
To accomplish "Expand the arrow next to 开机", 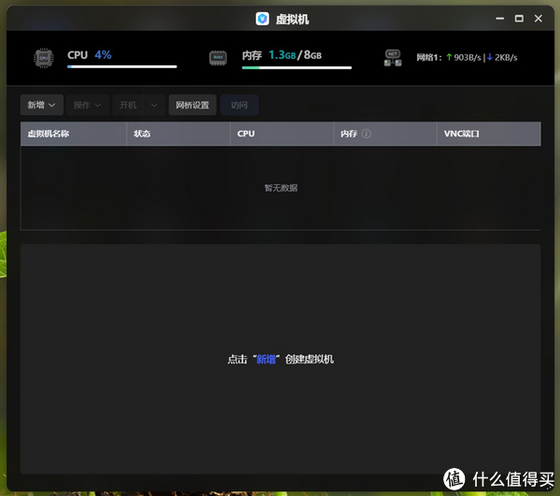I will [x=154, y=105].
